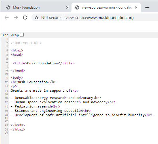Click 'Development of safe artificial intelligence' line
The width and height of the screenshot is (158, 144).
pyautogui.click(x=82, y=115)
